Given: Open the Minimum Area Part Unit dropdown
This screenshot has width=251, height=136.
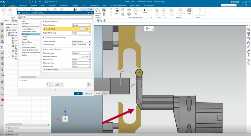Looking at the screenshot, I should click(81, 53).
